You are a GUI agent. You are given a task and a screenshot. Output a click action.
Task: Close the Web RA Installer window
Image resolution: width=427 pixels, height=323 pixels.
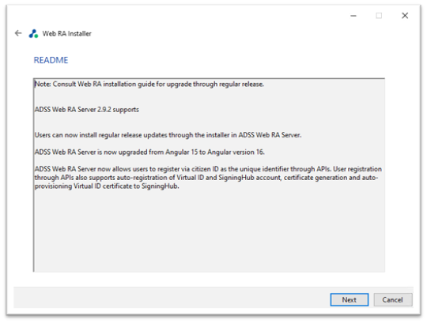coord(405,16)
